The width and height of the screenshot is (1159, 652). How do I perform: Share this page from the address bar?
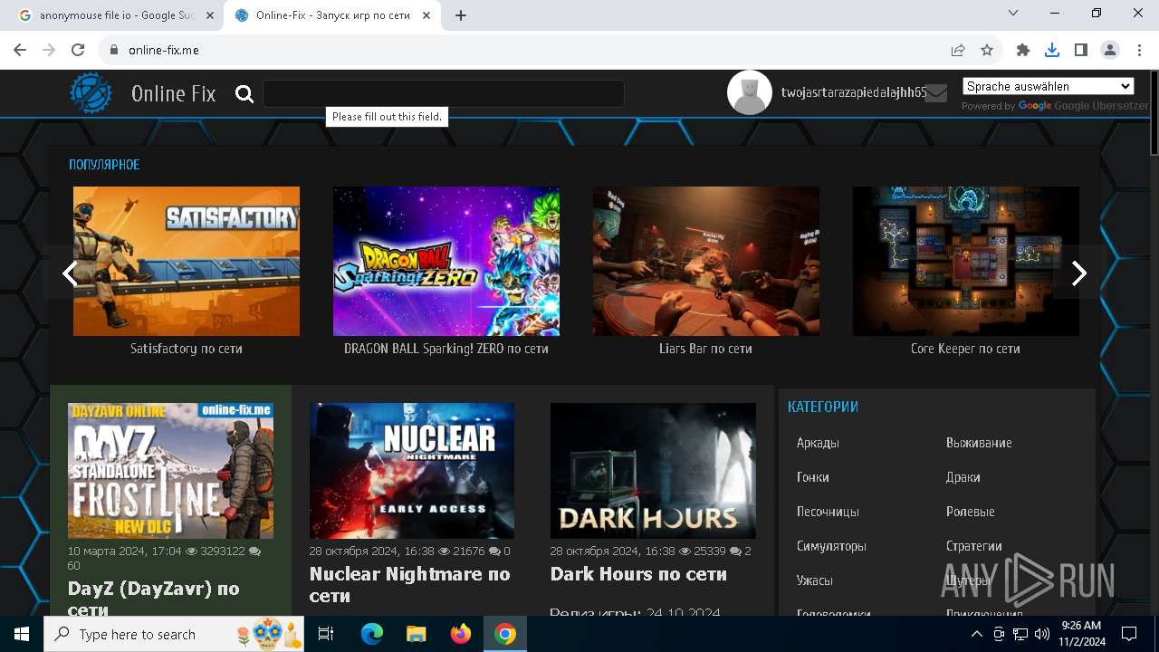coord(958,50)
